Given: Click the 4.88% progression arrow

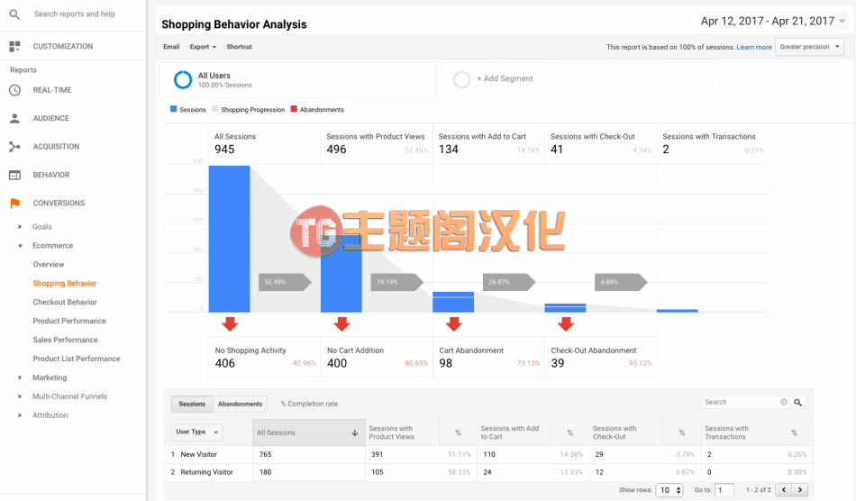Looking at the screenshot, I should pyautogui.click(x=621, y=282).
